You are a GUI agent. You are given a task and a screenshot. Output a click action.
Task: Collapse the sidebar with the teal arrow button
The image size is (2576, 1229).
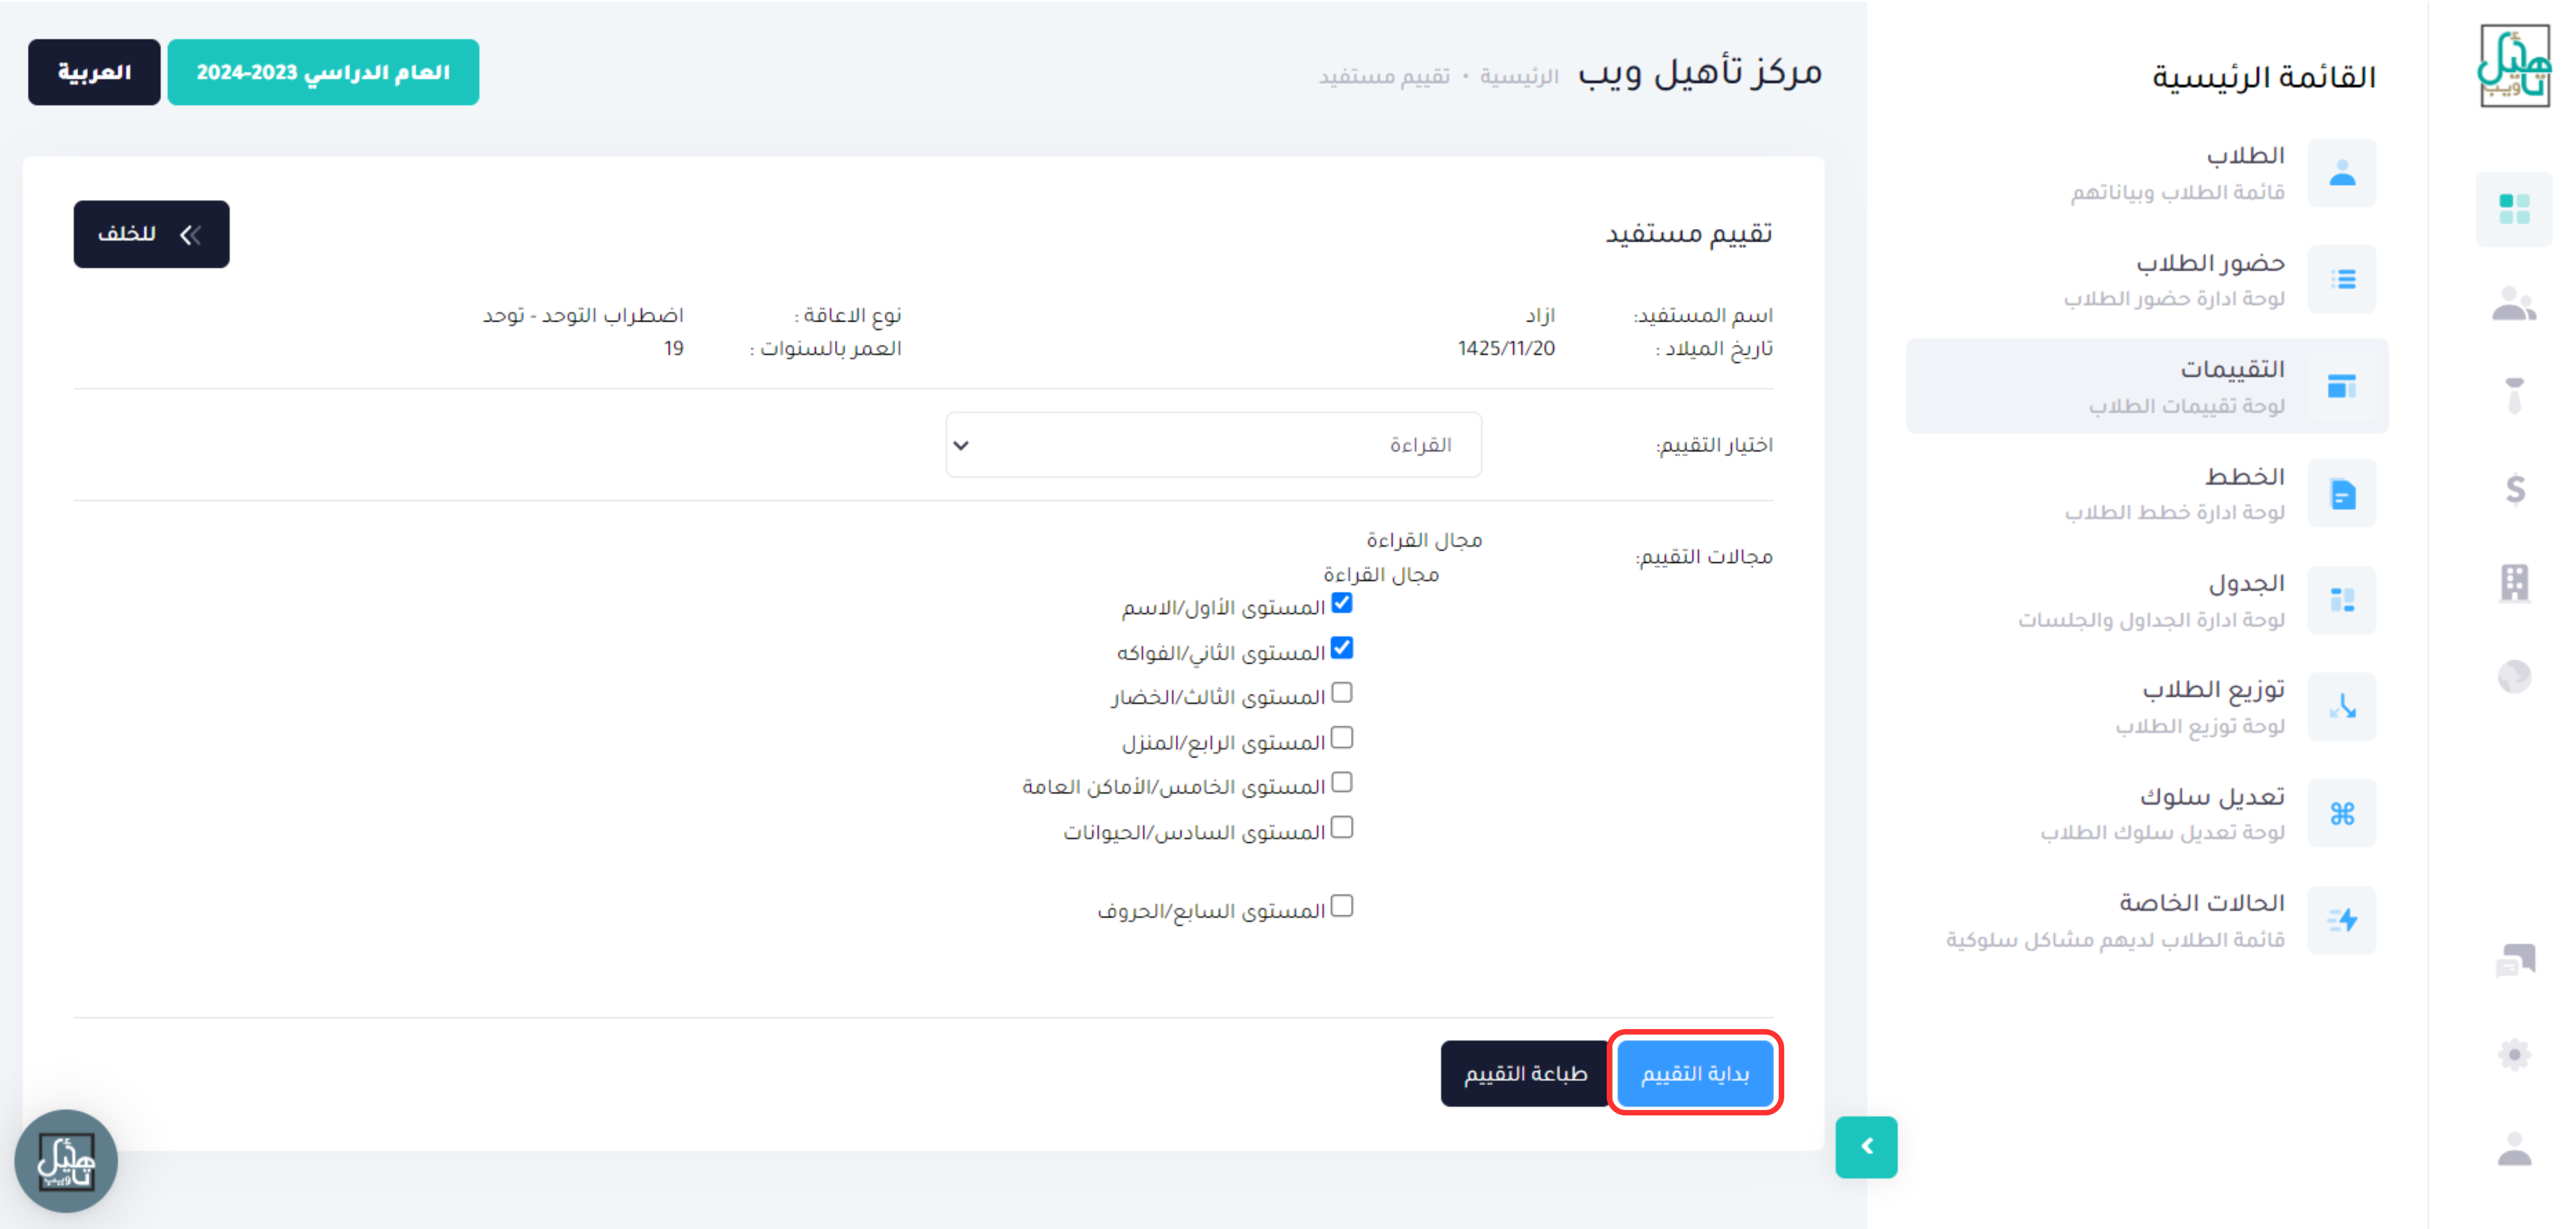coord(1866,1147)
